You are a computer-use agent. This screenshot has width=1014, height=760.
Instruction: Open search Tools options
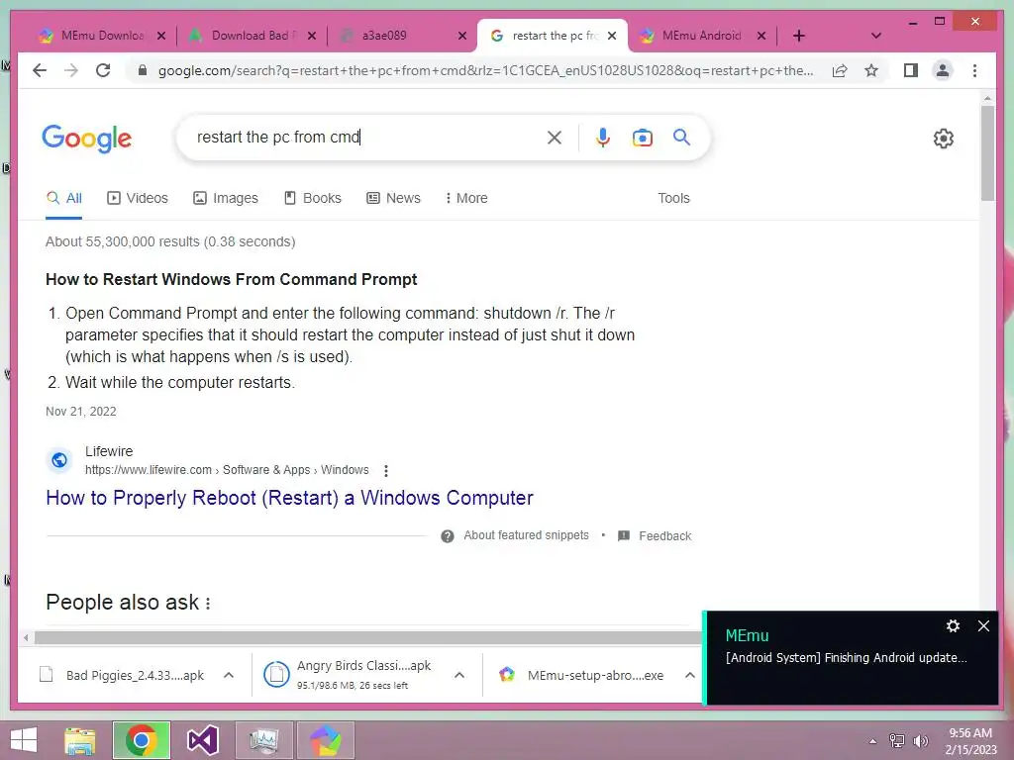point(673,198)
